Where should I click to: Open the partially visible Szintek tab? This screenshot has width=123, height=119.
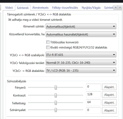click(x=109, y=8)
